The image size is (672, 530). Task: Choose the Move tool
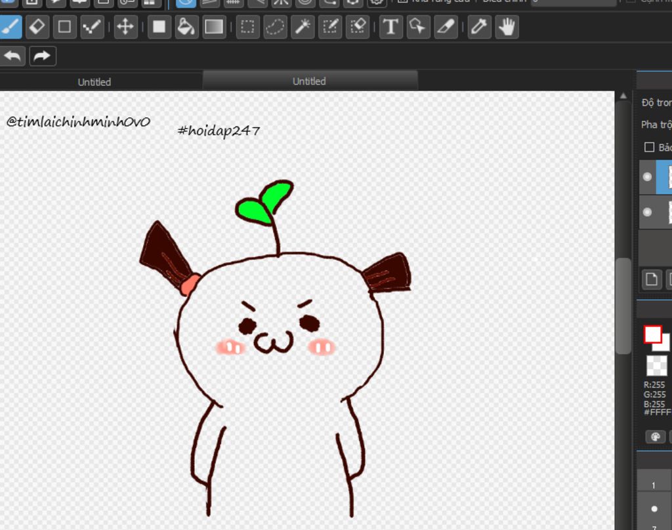125,27
